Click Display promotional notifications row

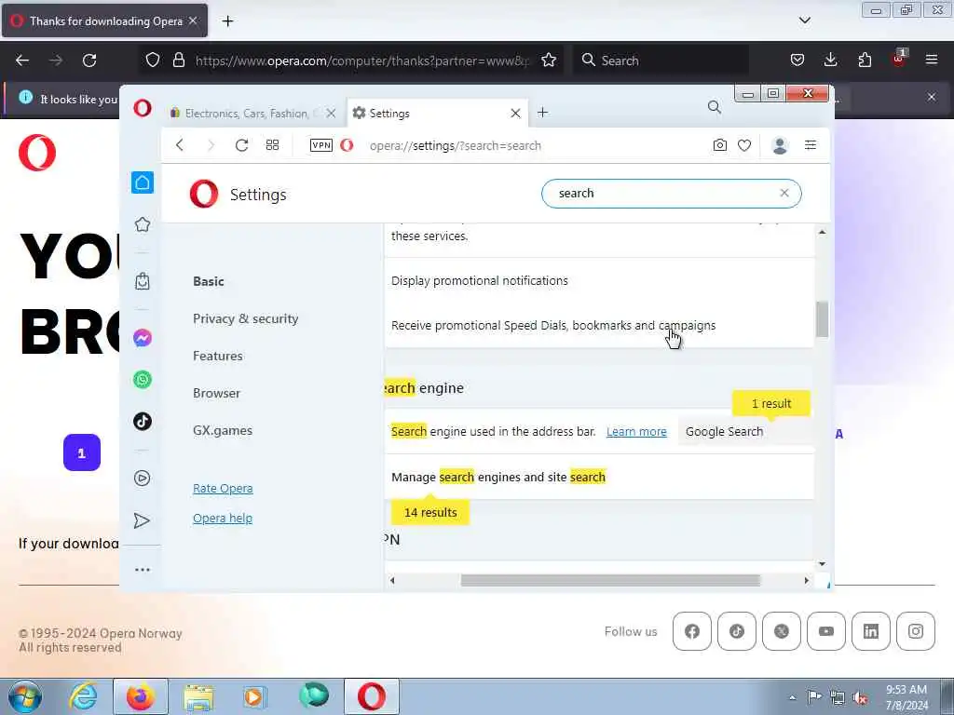[x=599, y=281]
